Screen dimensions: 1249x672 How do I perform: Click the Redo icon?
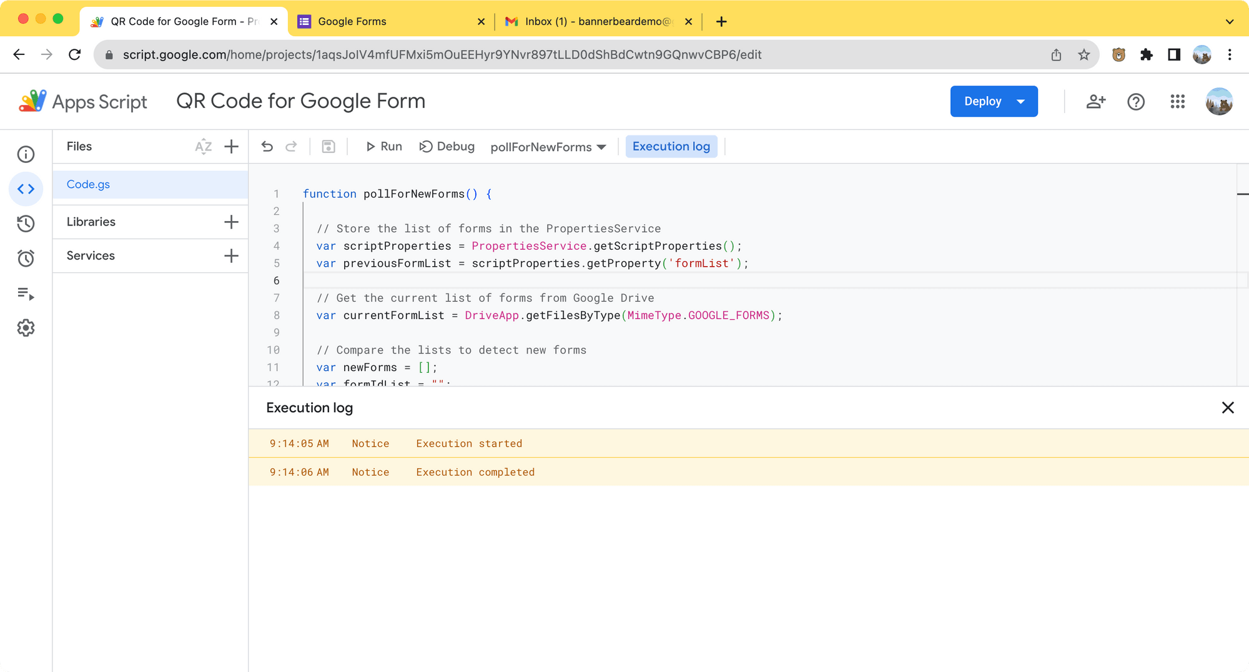pyautogui.click(x=291, y=146)
